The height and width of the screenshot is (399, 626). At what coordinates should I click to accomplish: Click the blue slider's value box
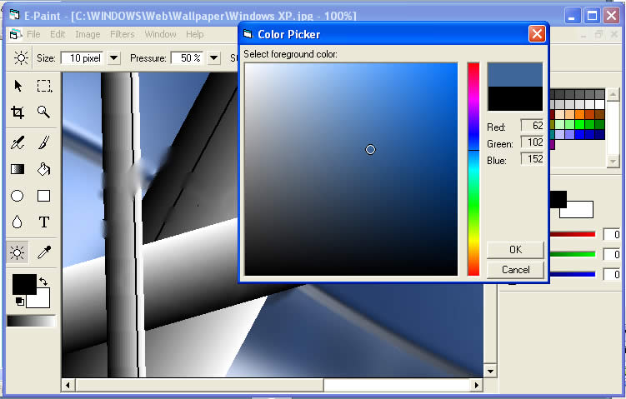click(612, 274)
